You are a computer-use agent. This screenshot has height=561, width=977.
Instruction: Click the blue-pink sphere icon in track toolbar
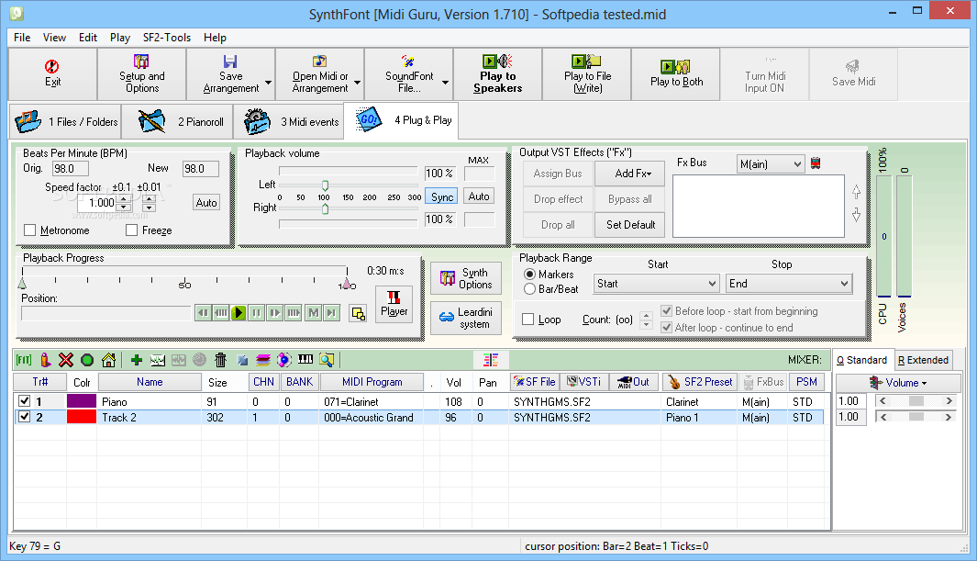tap(284, 360)
